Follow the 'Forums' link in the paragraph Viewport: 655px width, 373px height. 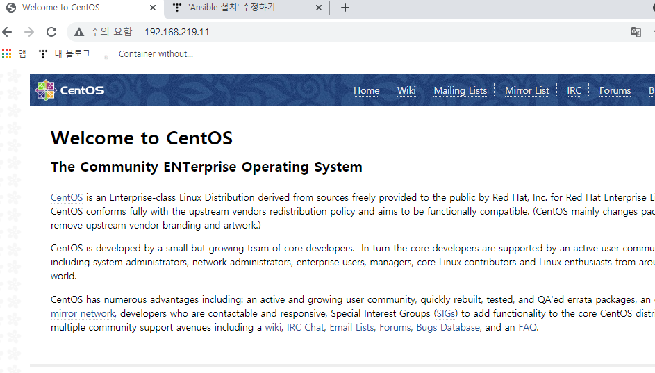point(395,327)
